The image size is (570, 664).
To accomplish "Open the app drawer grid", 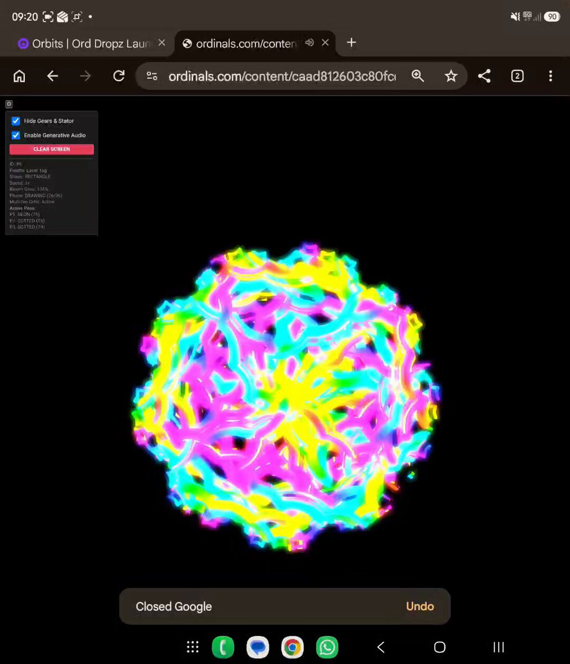I will [193, 647].
